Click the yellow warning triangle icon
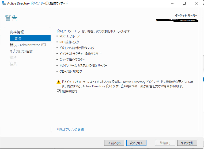Viewport: 204px width, 149px height. point(59,82)
